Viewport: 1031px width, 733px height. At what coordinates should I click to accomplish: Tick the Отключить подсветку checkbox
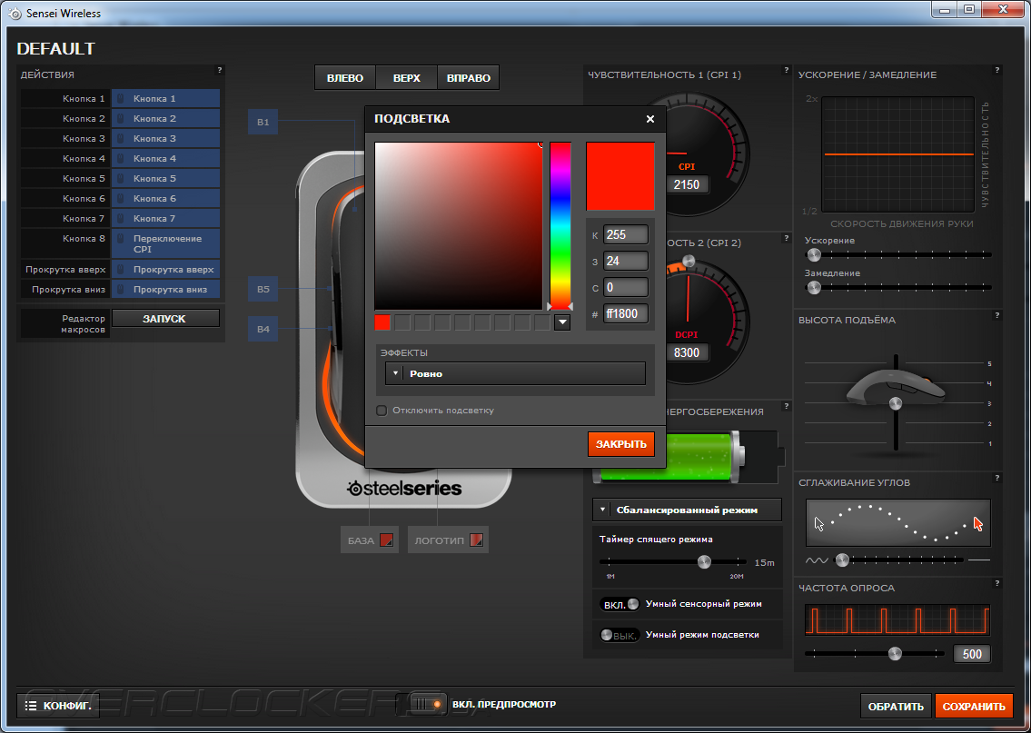click(382, 411)
